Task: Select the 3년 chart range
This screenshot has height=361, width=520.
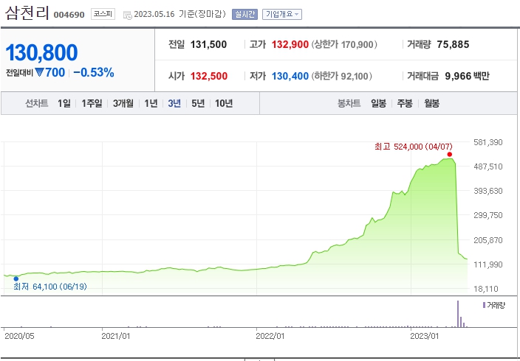Action: point(174,103)
